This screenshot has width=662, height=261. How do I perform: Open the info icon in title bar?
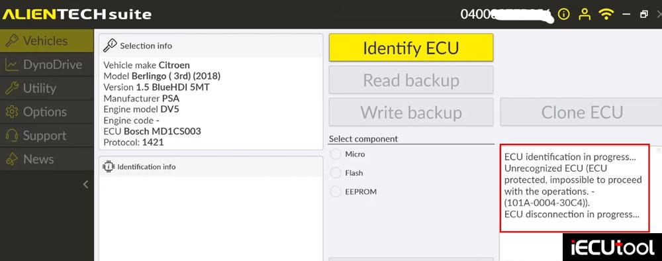[563, 15]
